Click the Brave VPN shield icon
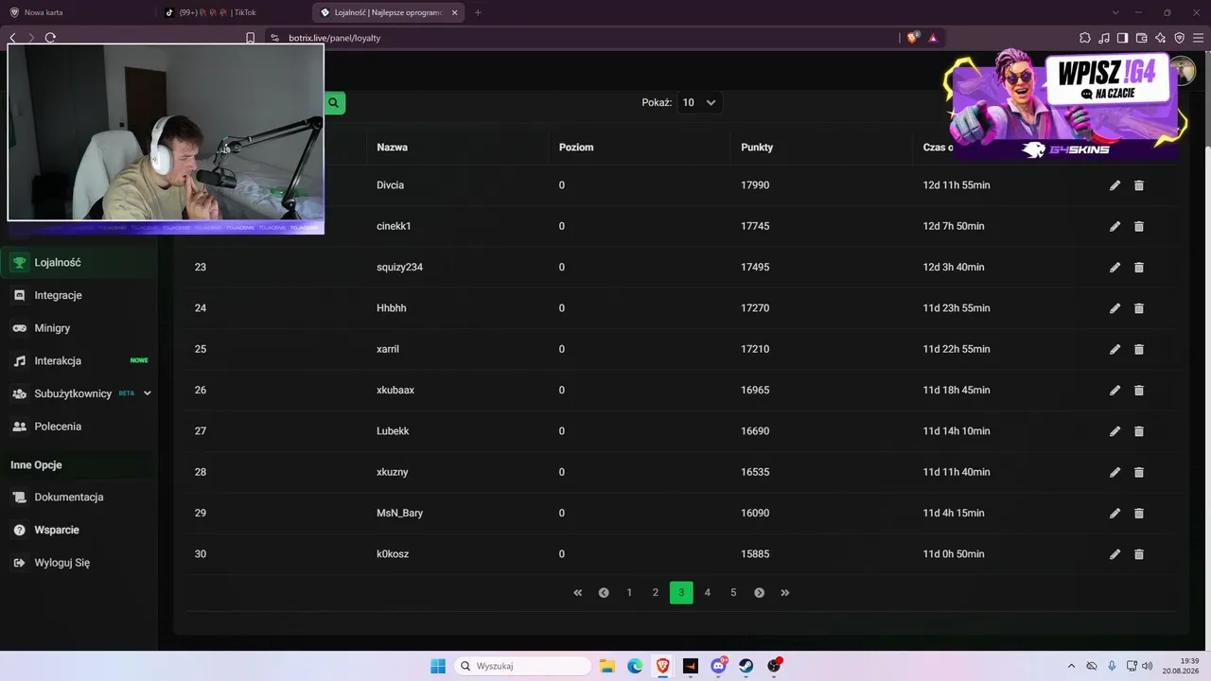Viewport: 1211px width, 681px height. tap(1180, 38)
